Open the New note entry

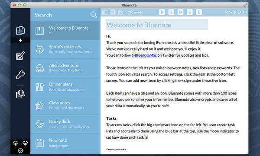[x=65, y=143]
